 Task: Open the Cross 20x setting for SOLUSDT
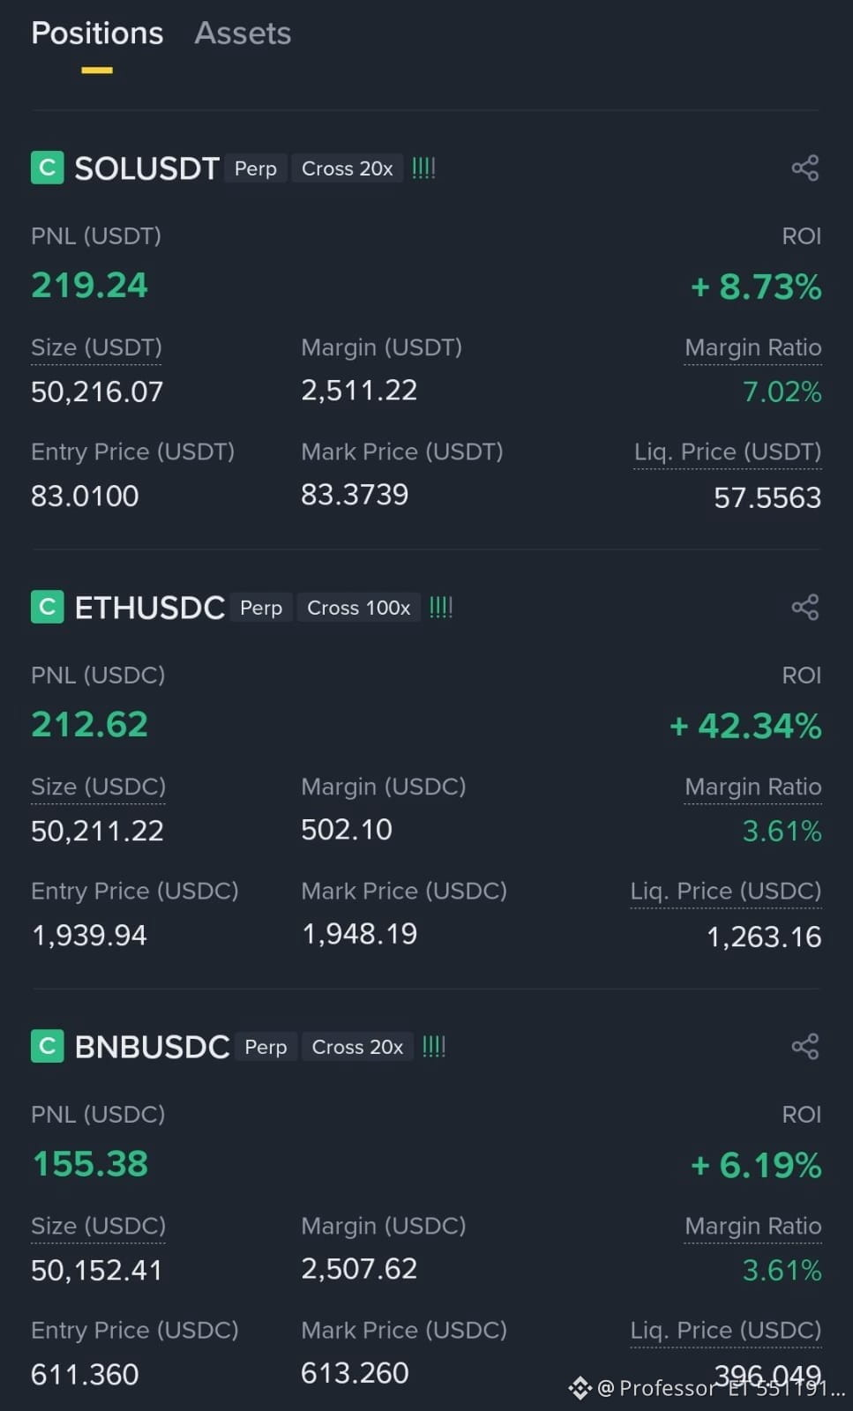coord(348,168)
